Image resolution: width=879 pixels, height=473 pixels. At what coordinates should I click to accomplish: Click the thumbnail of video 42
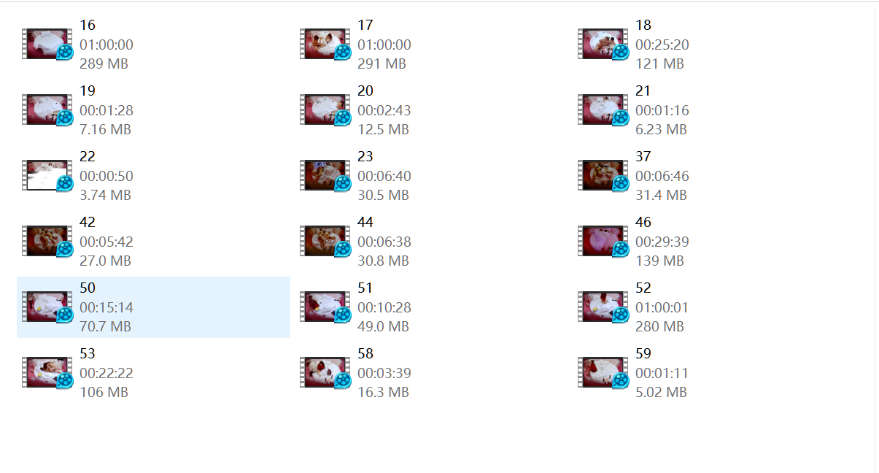(48, 242)
